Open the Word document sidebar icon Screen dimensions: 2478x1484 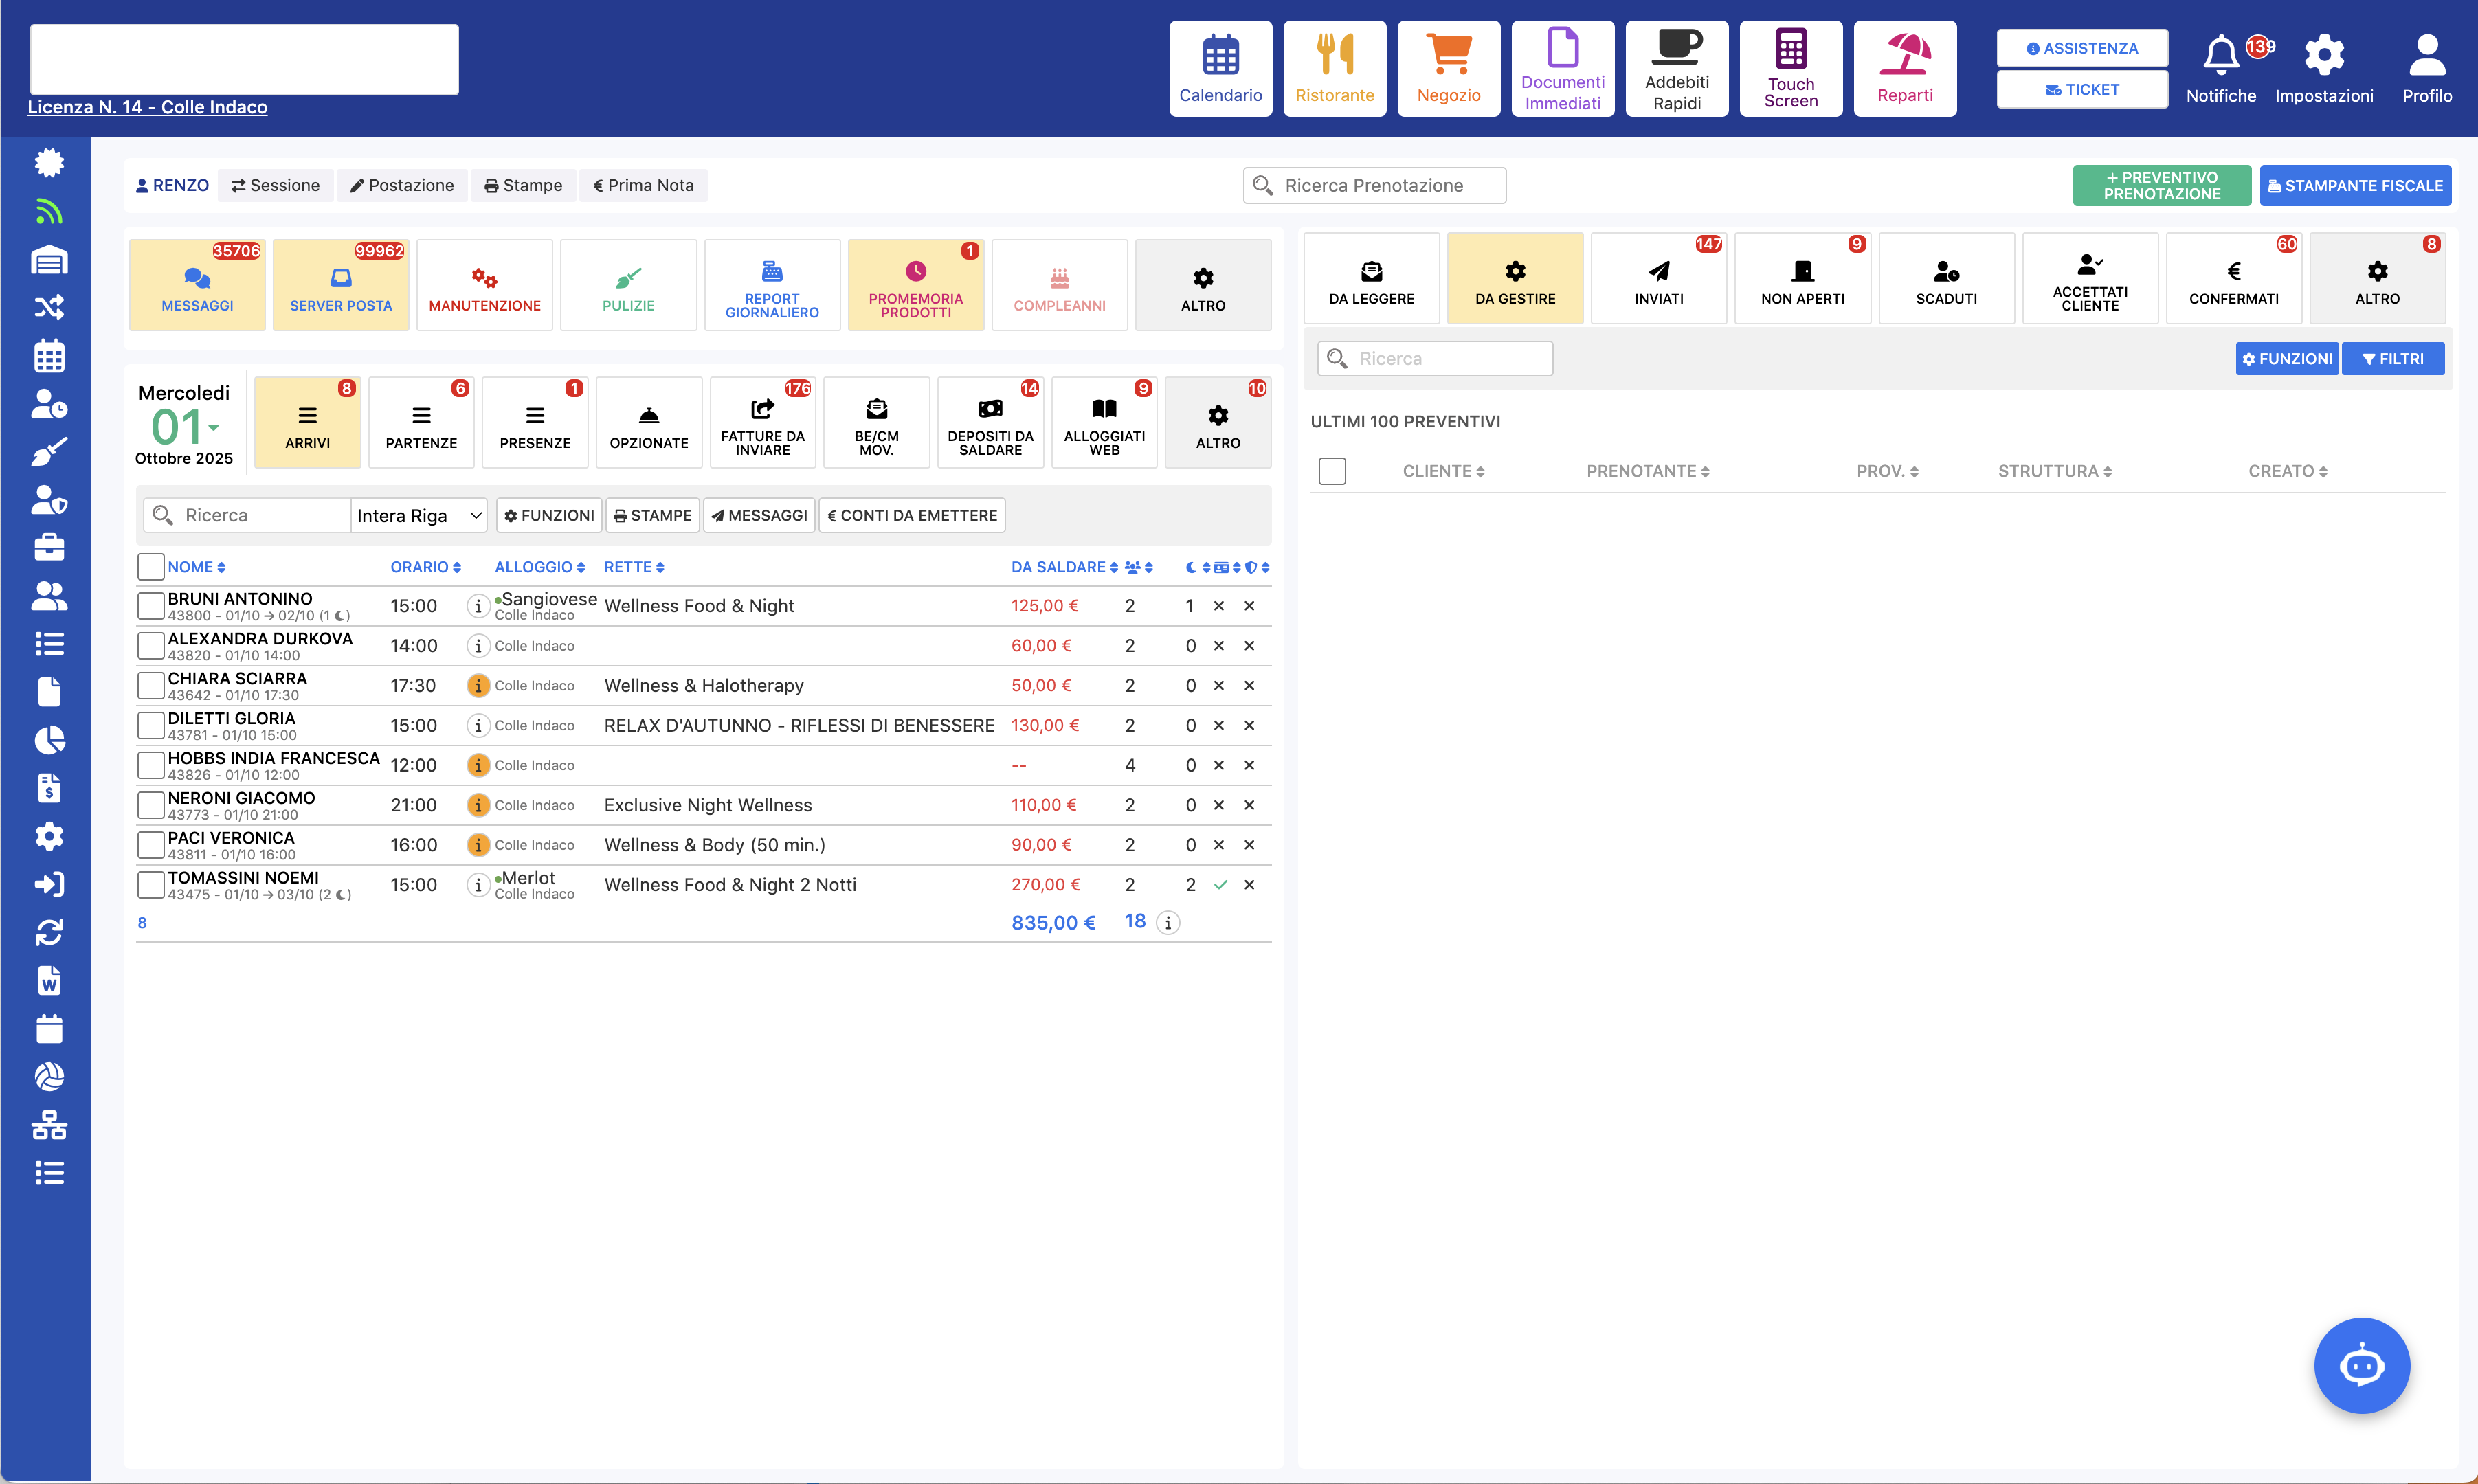tap(49, 980)
